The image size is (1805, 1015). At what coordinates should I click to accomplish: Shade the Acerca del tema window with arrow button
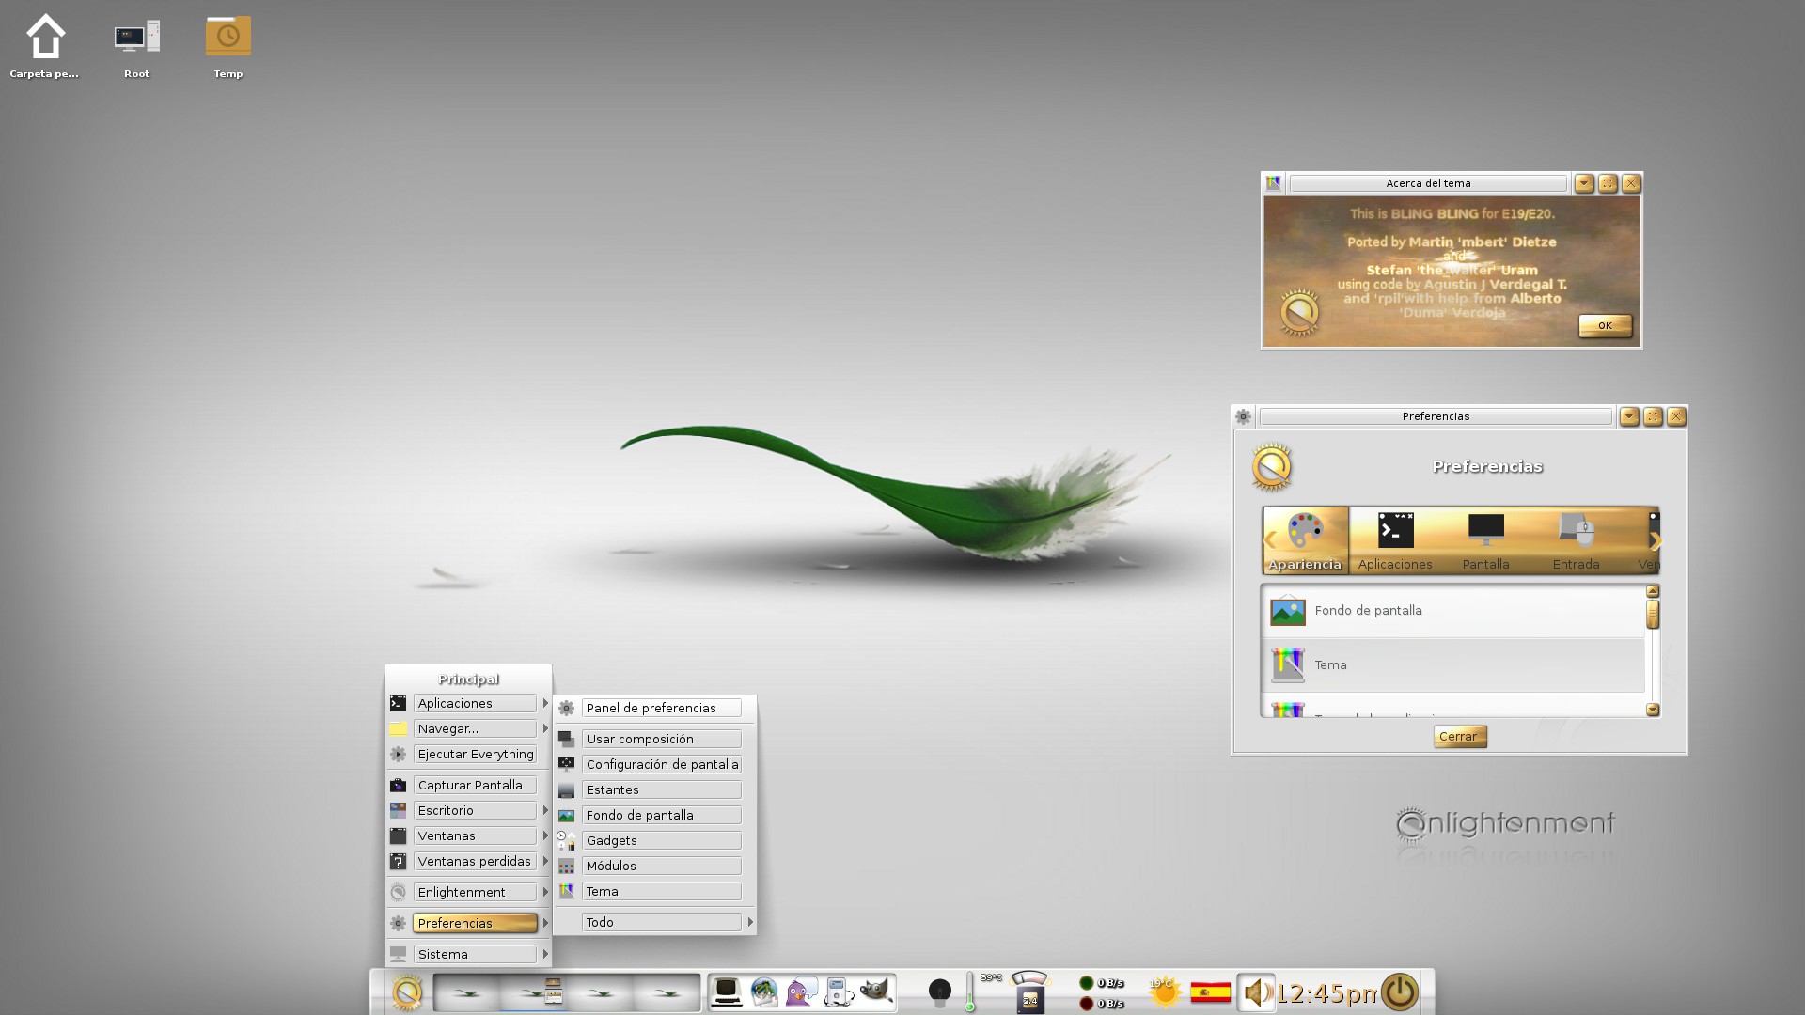point(1584,183)
